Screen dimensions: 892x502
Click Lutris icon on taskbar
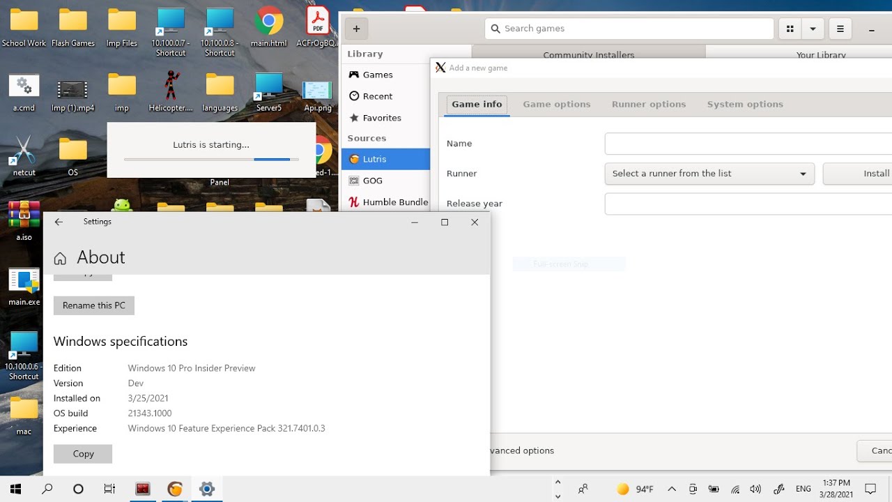[x=175, y=489]
